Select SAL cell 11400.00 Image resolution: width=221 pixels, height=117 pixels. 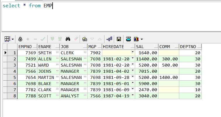tap(147, 59)
